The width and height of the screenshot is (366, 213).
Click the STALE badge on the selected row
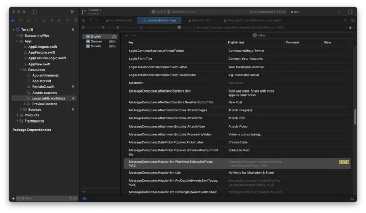click(344, 162)
